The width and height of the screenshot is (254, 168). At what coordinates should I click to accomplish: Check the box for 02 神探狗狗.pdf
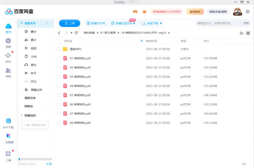click(59, 67)
